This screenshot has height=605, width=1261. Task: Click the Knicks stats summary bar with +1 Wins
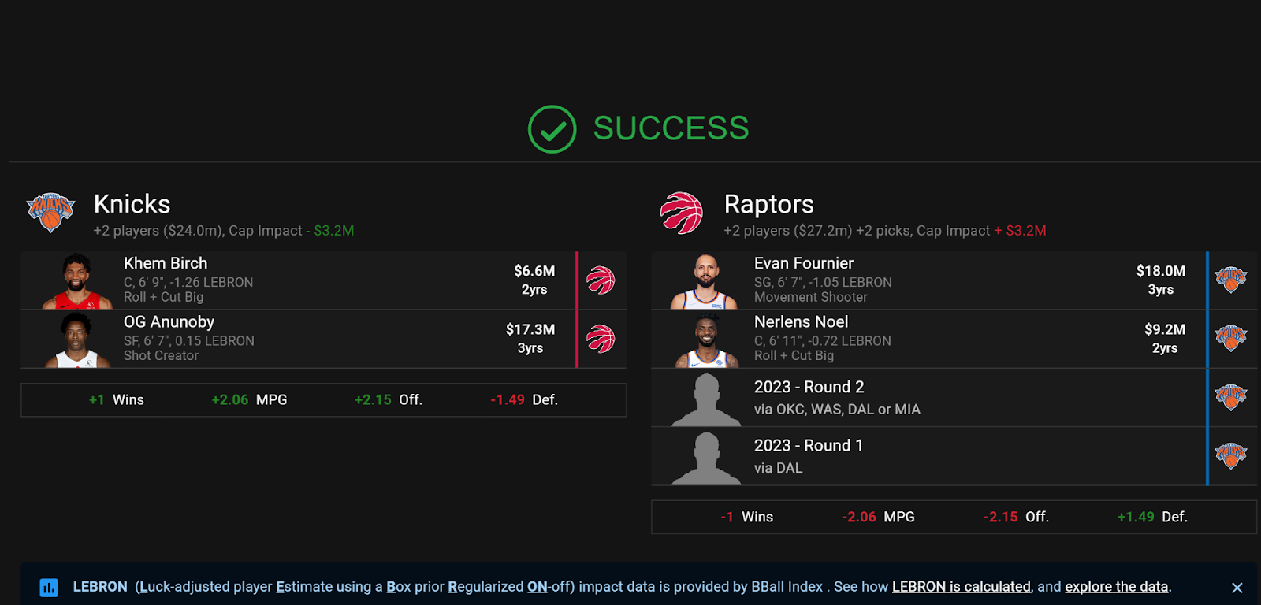click(x=324, y=400)
